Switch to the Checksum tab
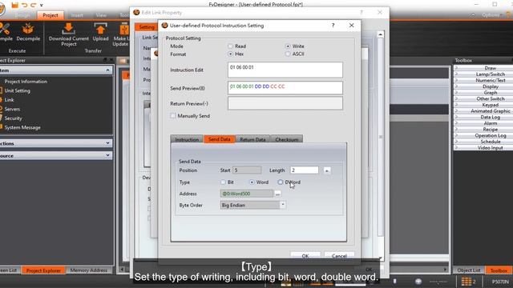The image size is (513, 288). point(287,139)
